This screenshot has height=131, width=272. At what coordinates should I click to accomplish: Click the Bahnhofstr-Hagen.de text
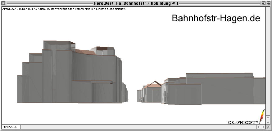coord(216,19)
